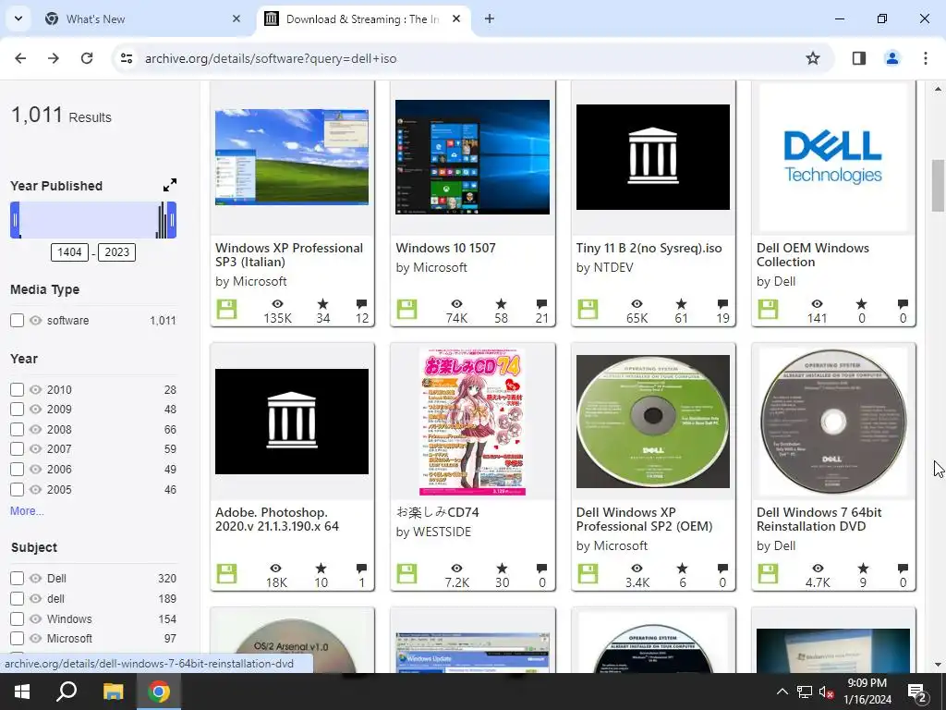Screen dimensions: 946x710
Task: Click the address bar URL
Action: tap(271, 58)
